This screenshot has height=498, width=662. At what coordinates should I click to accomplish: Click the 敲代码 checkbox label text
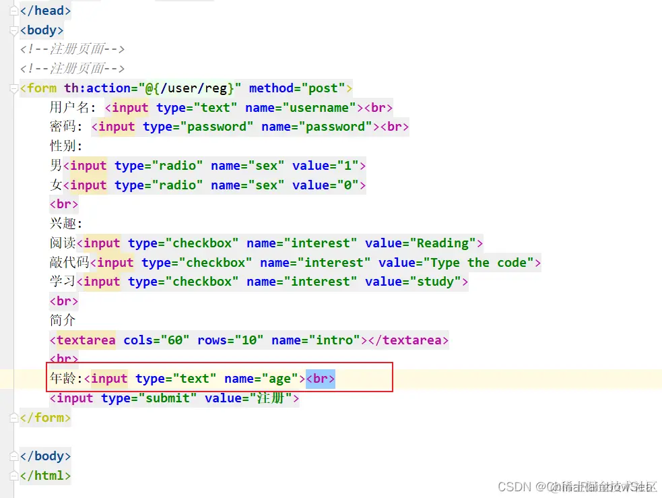click(x=69, y=262)
